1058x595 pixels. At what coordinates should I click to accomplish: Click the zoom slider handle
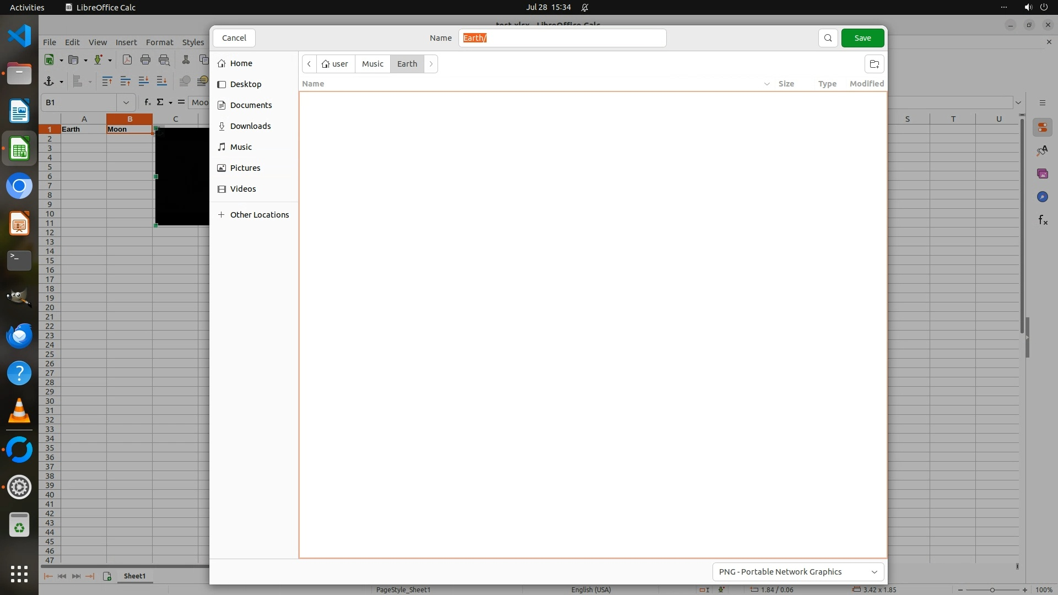[x=992, y=590]
